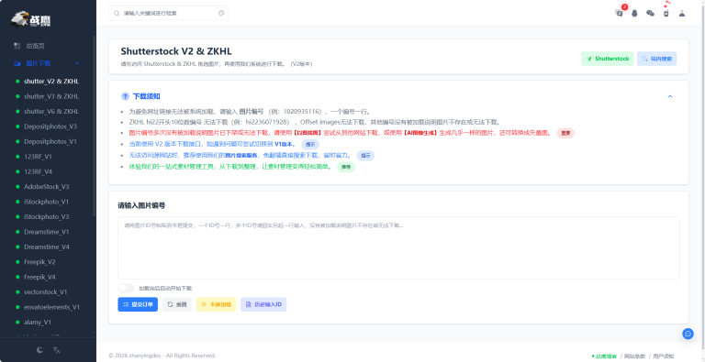705x362 pixels.
Task: Click the QQ penguin icon
Action: [634, 13]
